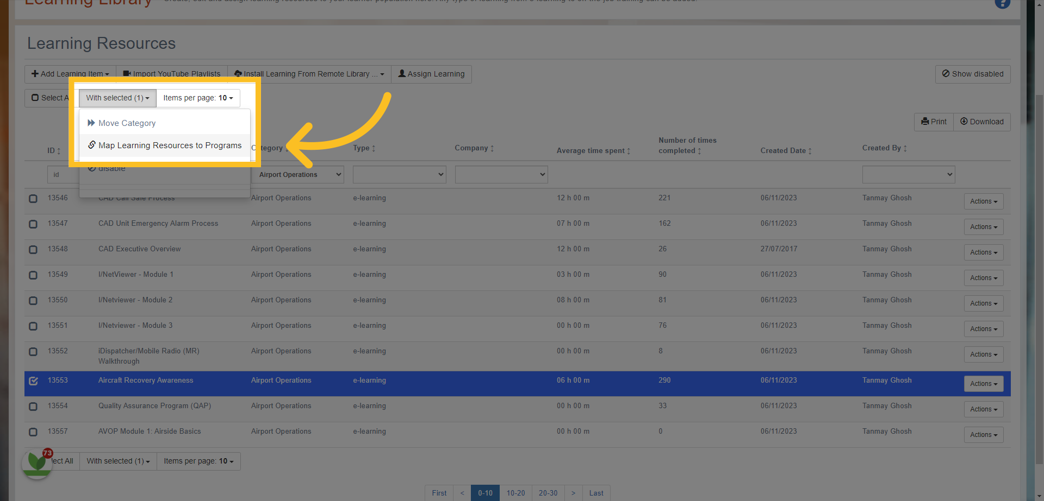Tick the checkbox for row 13557
The width and height of the screenshot is (1044, 501).
point(33,432)
